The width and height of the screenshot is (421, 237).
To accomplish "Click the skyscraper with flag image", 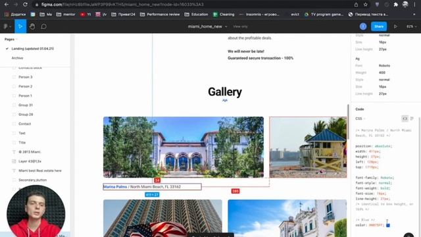I will (x=162, y=218).
